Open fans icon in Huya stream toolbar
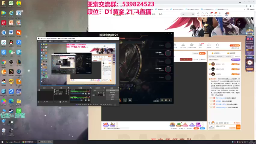The height and width of the screenshot is (144, 256). 200,45
